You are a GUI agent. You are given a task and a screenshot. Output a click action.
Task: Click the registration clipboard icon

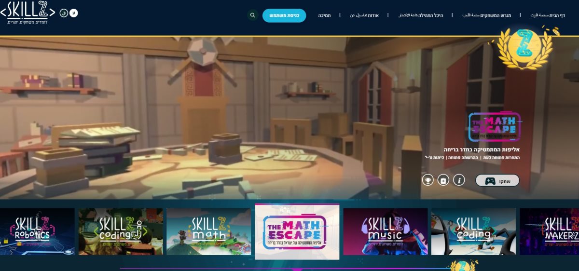point(443,180)
